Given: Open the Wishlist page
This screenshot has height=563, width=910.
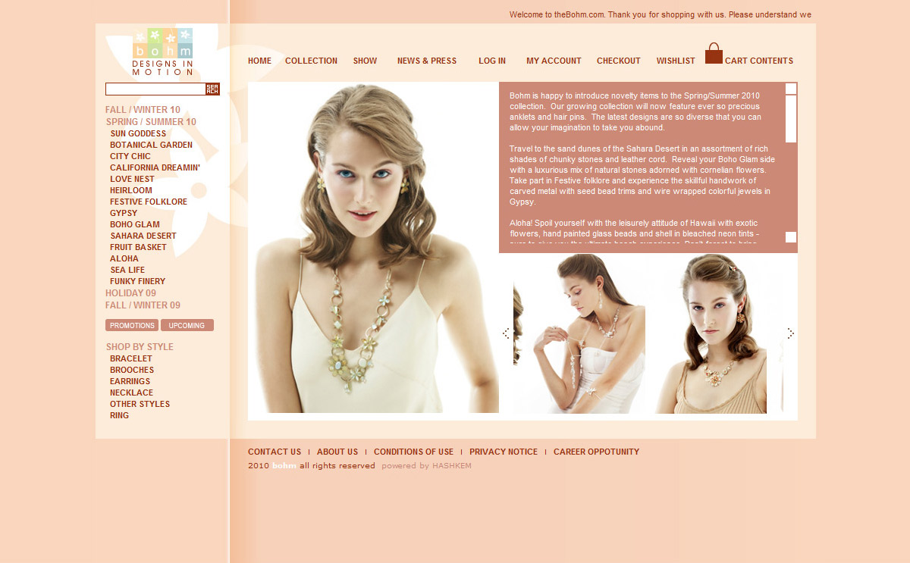Looking at the screenshot, I should coord(676,61).
